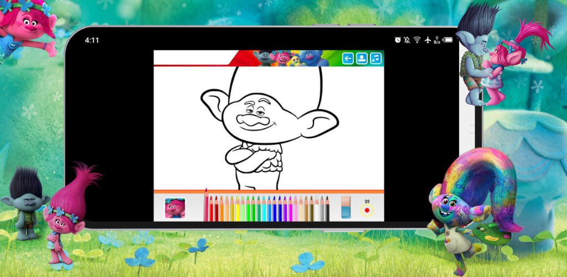Image resolution: width=567 pixels, height=277 pixels.
Task: Tap the Wi-Fi status icon
Action: point(417,40)
